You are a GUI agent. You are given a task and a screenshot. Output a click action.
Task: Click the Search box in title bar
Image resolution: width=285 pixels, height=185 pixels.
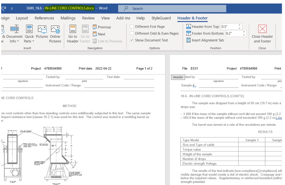pyautogui.click(x=172, y=8)
